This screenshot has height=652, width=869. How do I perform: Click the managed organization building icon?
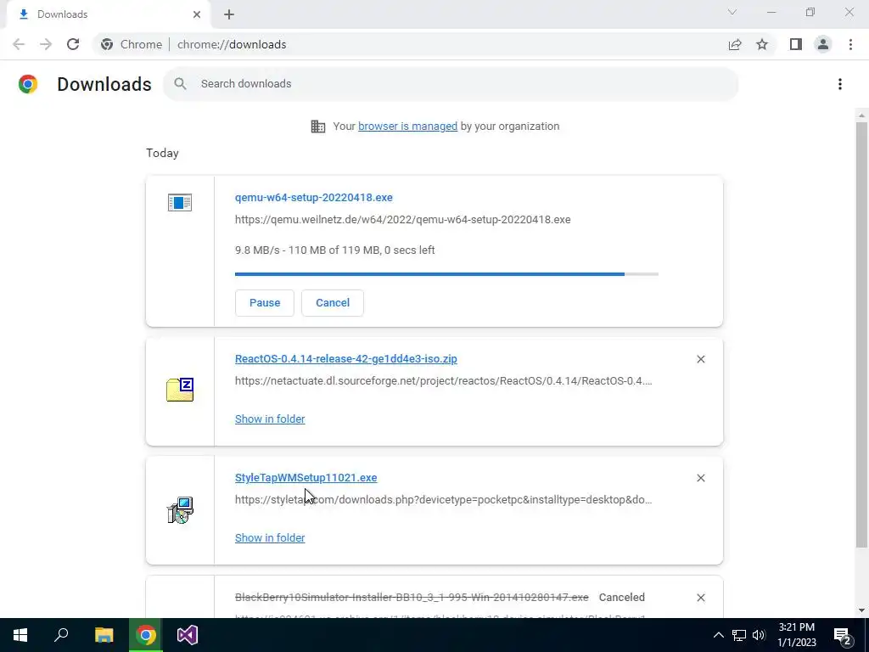pyautogui.click(x=318, y=126)
